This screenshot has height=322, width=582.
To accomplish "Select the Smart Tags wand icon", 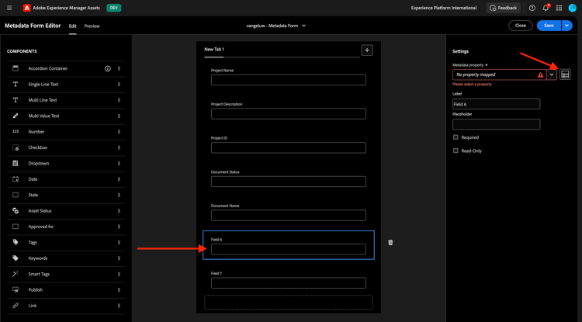I will [x=16, y=274].
